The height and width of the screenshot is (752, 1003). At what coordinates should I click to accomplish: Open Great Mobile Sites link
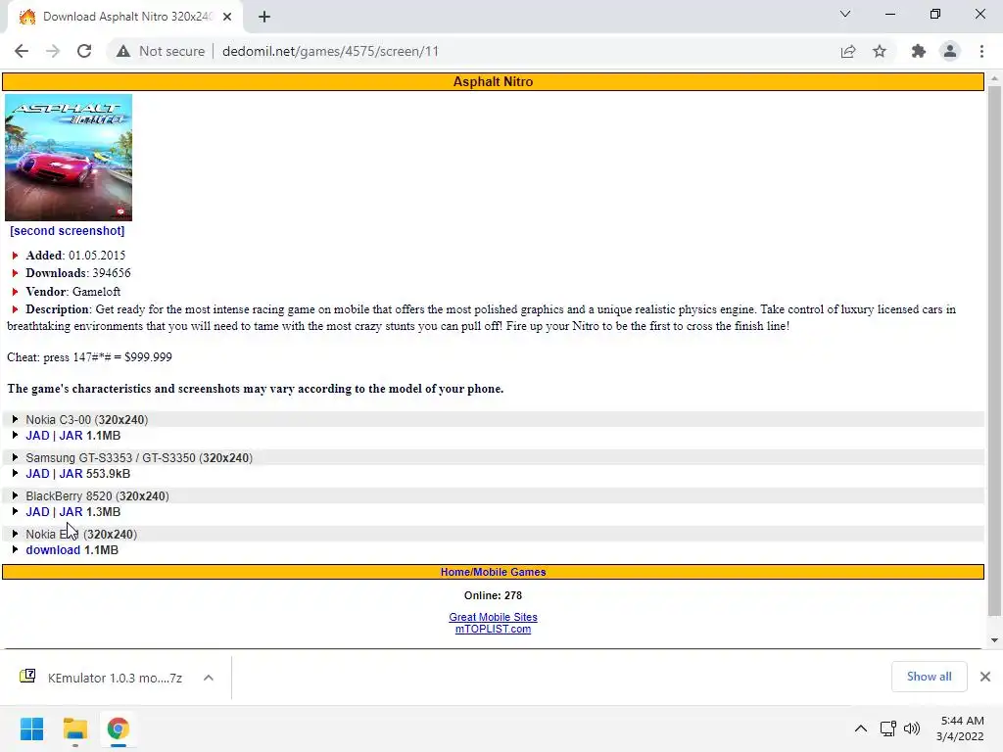[494, 617]
